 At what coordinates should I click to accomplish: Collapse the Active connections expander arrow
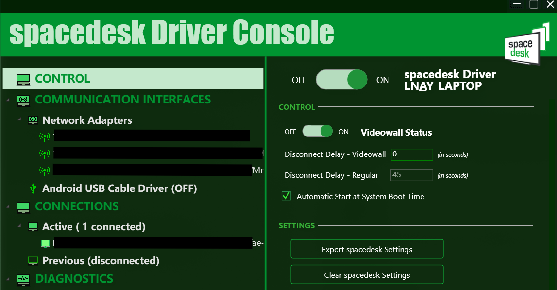pos(19,226)
